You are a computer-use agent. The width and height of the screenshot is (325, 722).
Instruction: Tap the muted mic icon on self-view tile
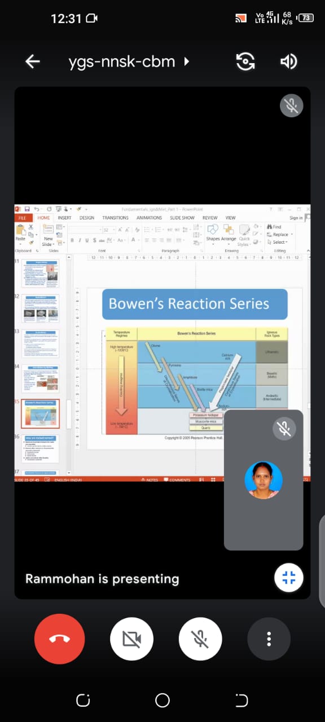(x=284, y=429)
